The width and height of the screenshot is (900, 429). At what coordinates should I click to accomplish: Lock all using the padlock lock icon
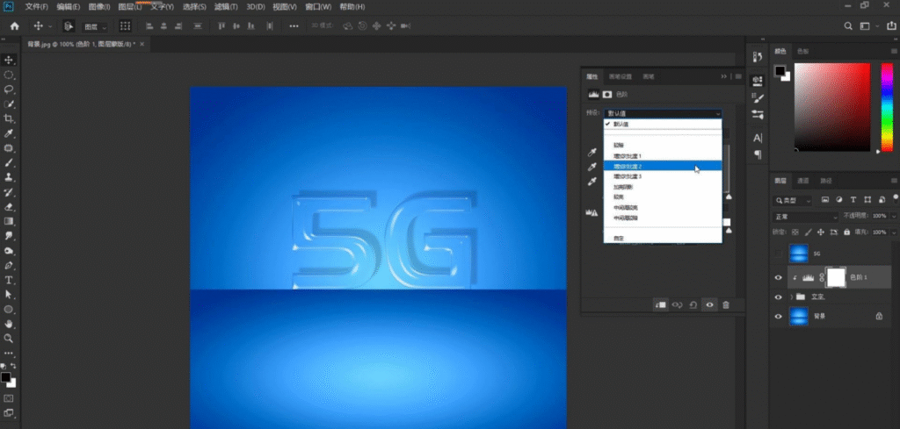845,232
